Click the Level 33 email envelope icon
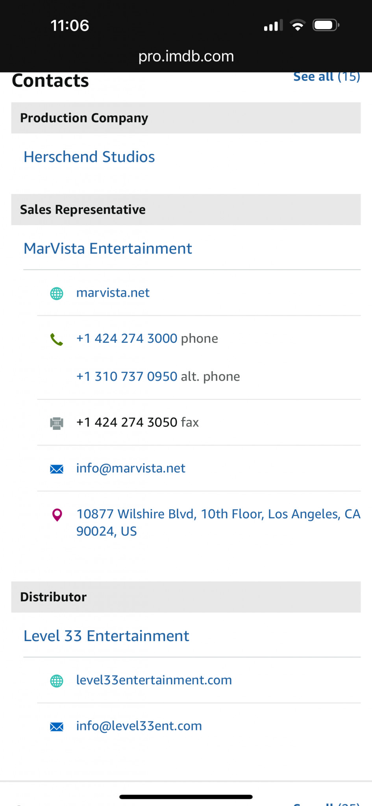The width and height of the screenshot is (372, 806). pos(57,727)
